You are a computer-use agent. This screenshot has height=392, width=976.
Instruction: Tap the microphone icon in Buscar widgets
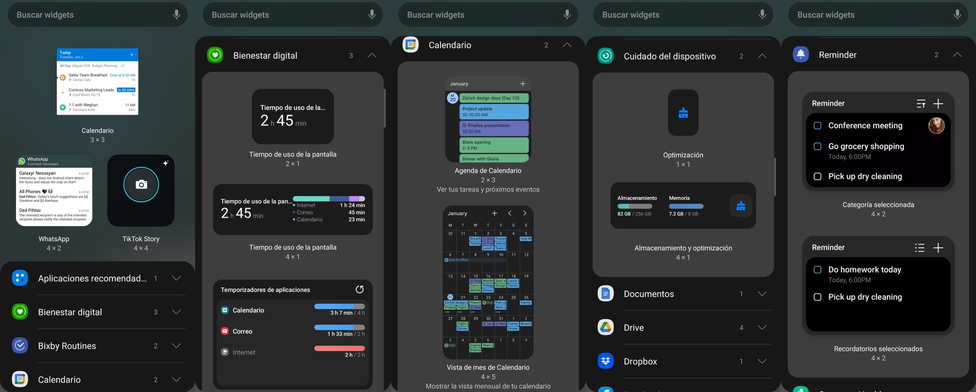pyautogui.click(x=176, y=14)
